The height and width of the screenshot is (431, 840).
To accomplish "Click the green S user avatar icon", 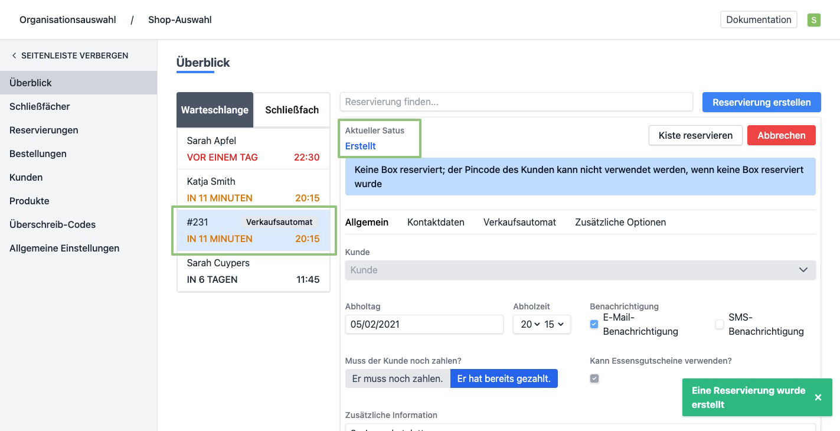I will point(813,20).
